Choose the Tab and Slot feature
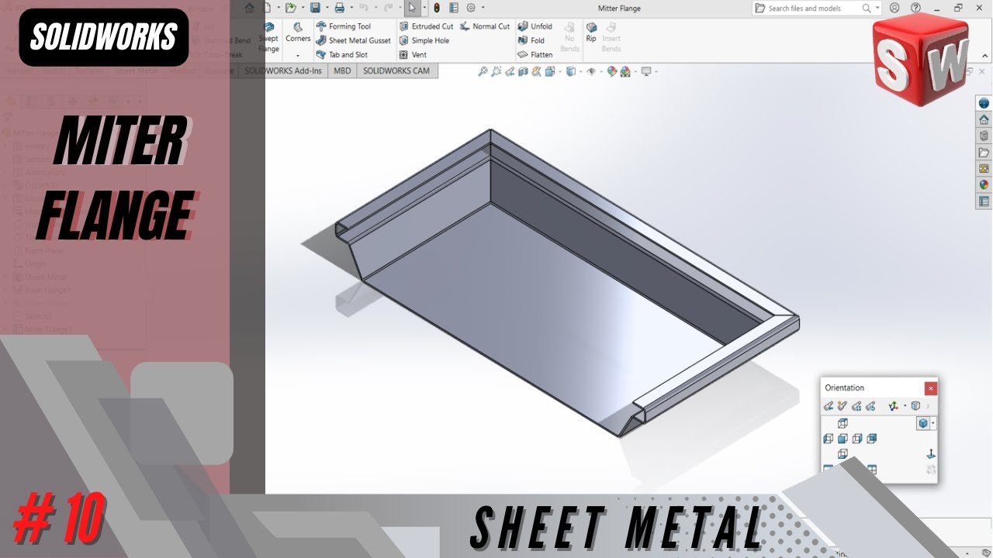Viewport: 993px width, 558px height. click(341, 55)
